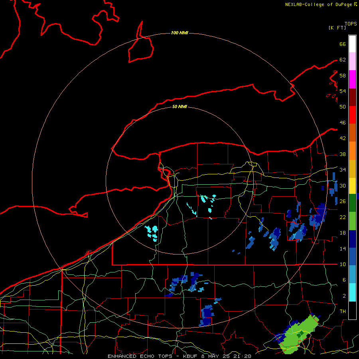Select the dark red legend swatch
This screenshot has width=359, height=359.
click(352, 97)
